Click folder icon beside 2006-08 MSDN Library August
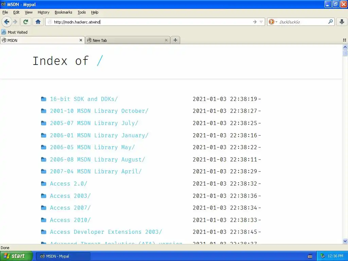Viewport: 348px width, 261px height. [44, 160]
